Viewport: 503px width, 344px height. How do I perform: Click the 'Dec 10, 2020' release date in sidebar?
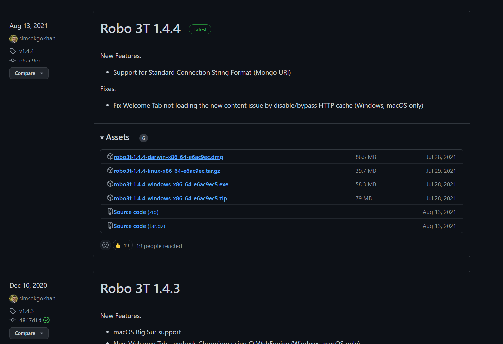[x=28, y=286]
